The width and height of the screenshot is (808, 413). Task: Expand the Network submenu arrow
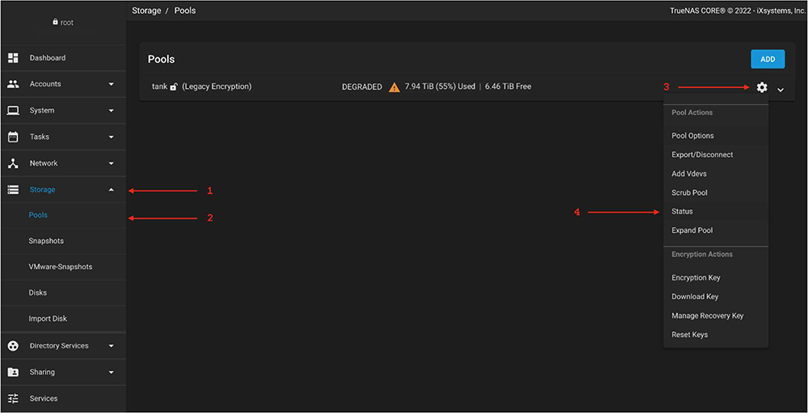coord(111,163)
